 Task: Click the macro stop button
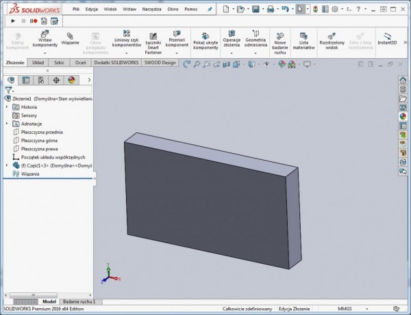23,21
